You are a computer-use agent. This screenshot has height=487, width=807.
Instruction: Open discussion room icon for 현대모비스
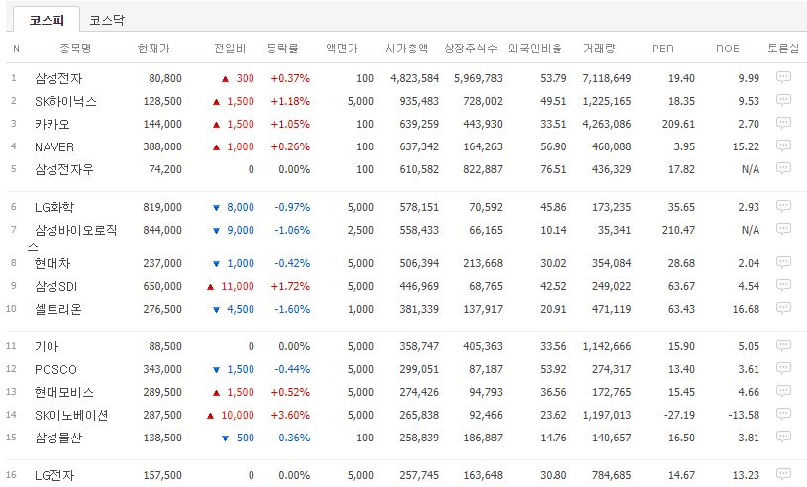point(783,391)
